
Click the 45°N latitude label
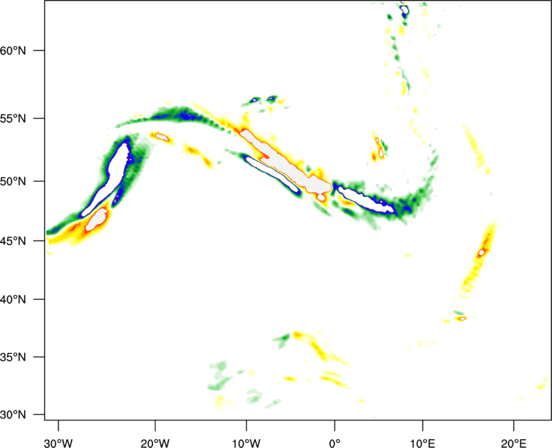13,241
